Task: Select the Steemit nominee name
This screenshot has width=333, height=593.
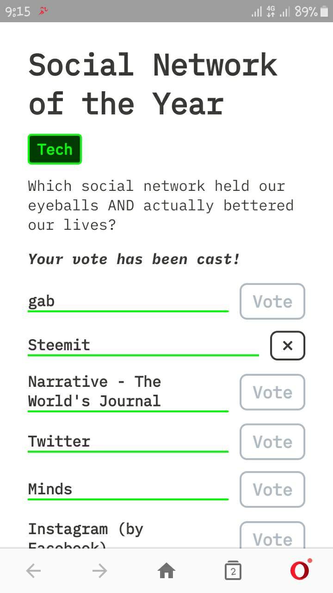Action: (x=59, y=345)
